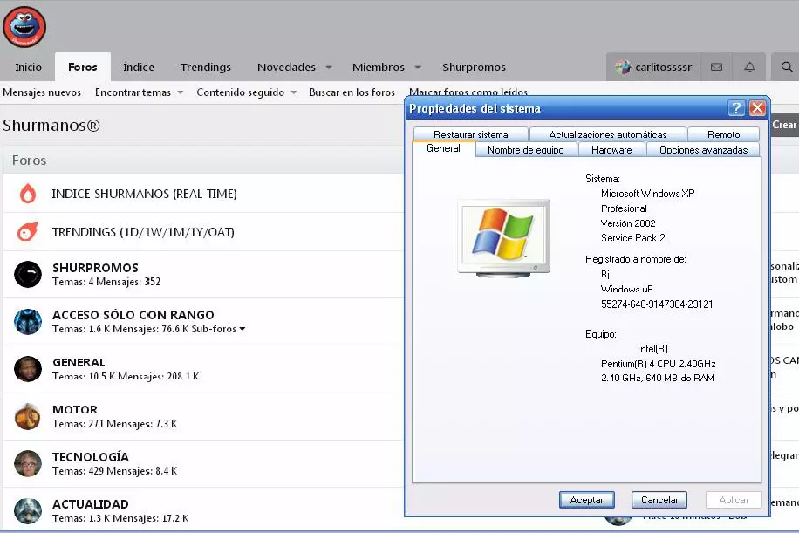Image resolution: width=799 pixels, height=533 pixels.
Task: Switch to the Remoto tab
Action: [x=724, y=134]
